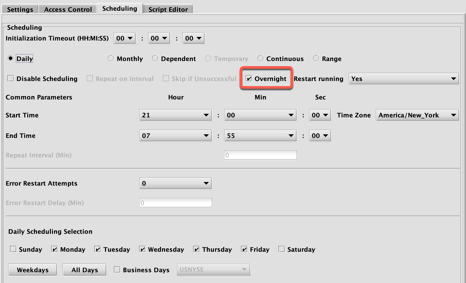Select the Dependent schedule option
The width and height of the screenshot is (466, 283).
(155, 59)
